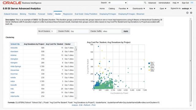This screenshot has height=110, width=196.
Task: Click the page scrollbar down arrow
Action: point(190,105)
